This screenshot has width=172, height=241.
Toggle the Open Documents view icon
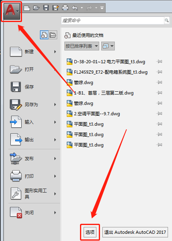point(53,35)
